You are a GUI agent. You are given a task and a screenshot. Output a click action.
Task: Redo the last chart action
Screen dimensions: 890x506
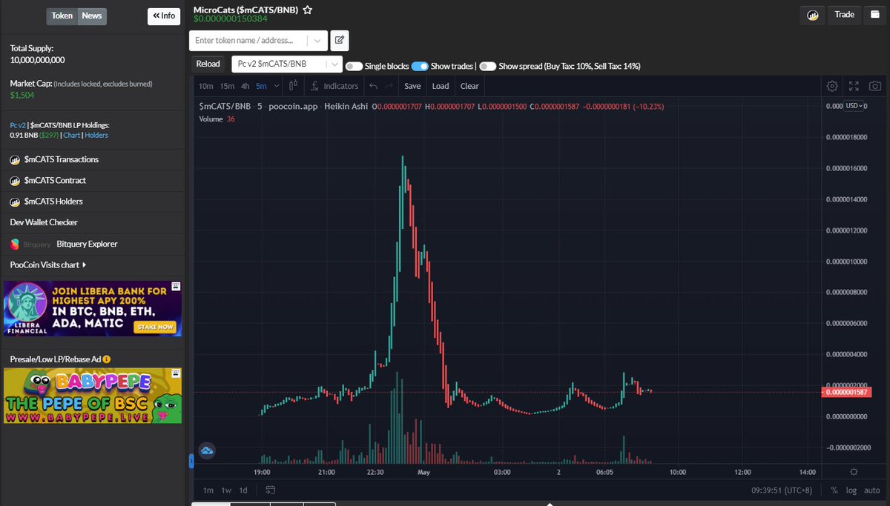[x=389, y=86]
